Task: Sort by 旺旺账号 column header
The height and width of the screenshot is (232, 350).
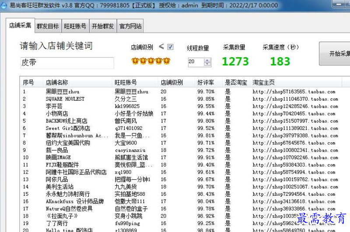Action: pyautogui.click(x=135, y=82)
